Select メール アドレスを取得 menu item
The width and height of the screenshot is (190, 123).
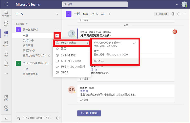click(x=72, y=61)
